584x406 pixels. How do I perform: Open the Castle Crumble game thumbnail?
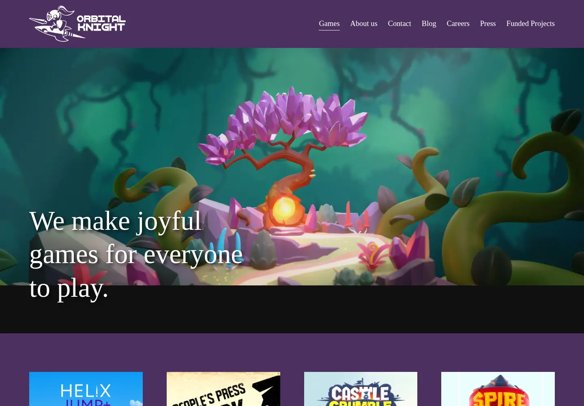point(361,389)
